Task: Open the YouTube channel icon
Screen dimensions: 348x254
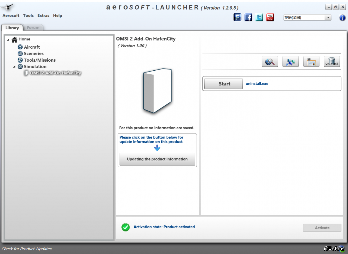Action: (x=270, y=17)
